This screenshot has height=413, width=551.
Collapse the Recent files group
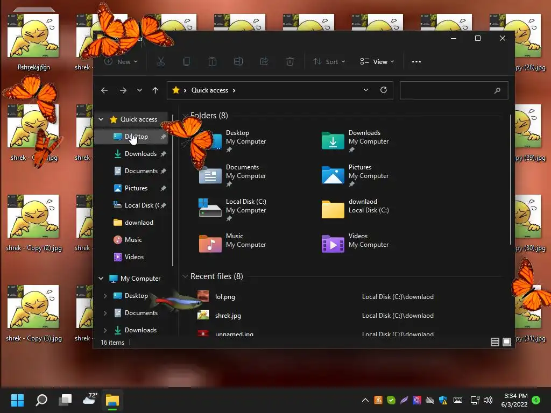tap(185, 276)
